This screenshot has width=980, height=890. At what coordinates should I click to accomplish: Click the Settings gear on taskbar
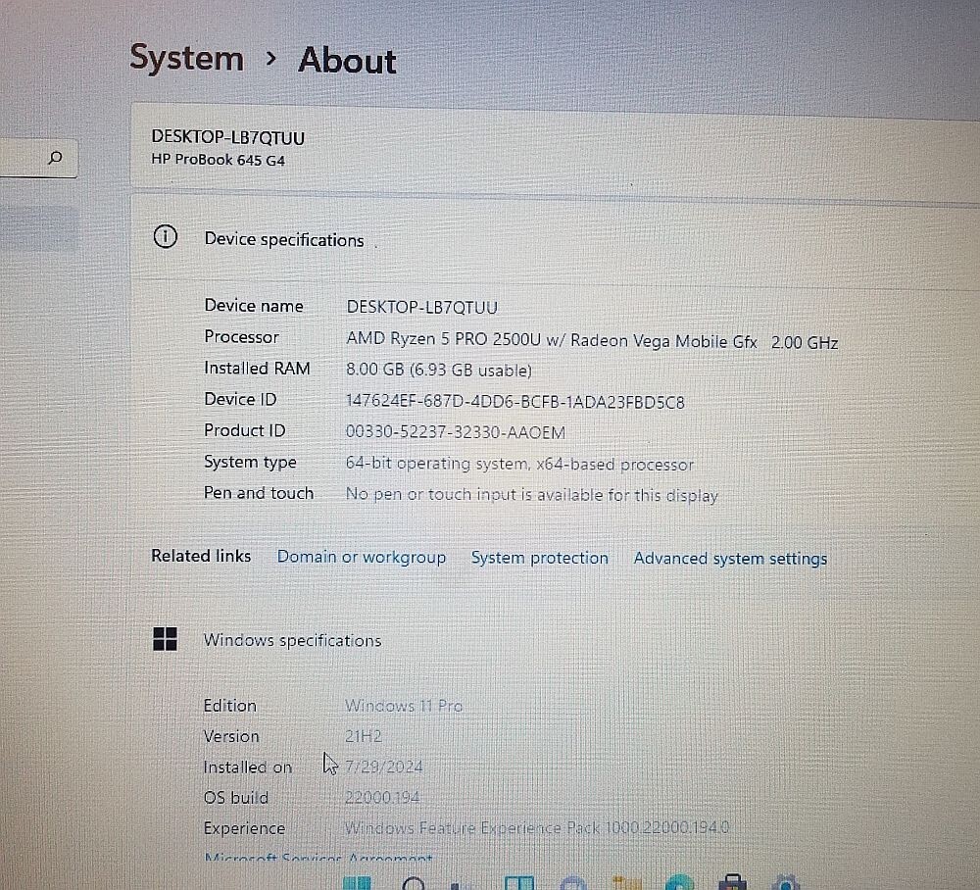[x=786, y=882]
